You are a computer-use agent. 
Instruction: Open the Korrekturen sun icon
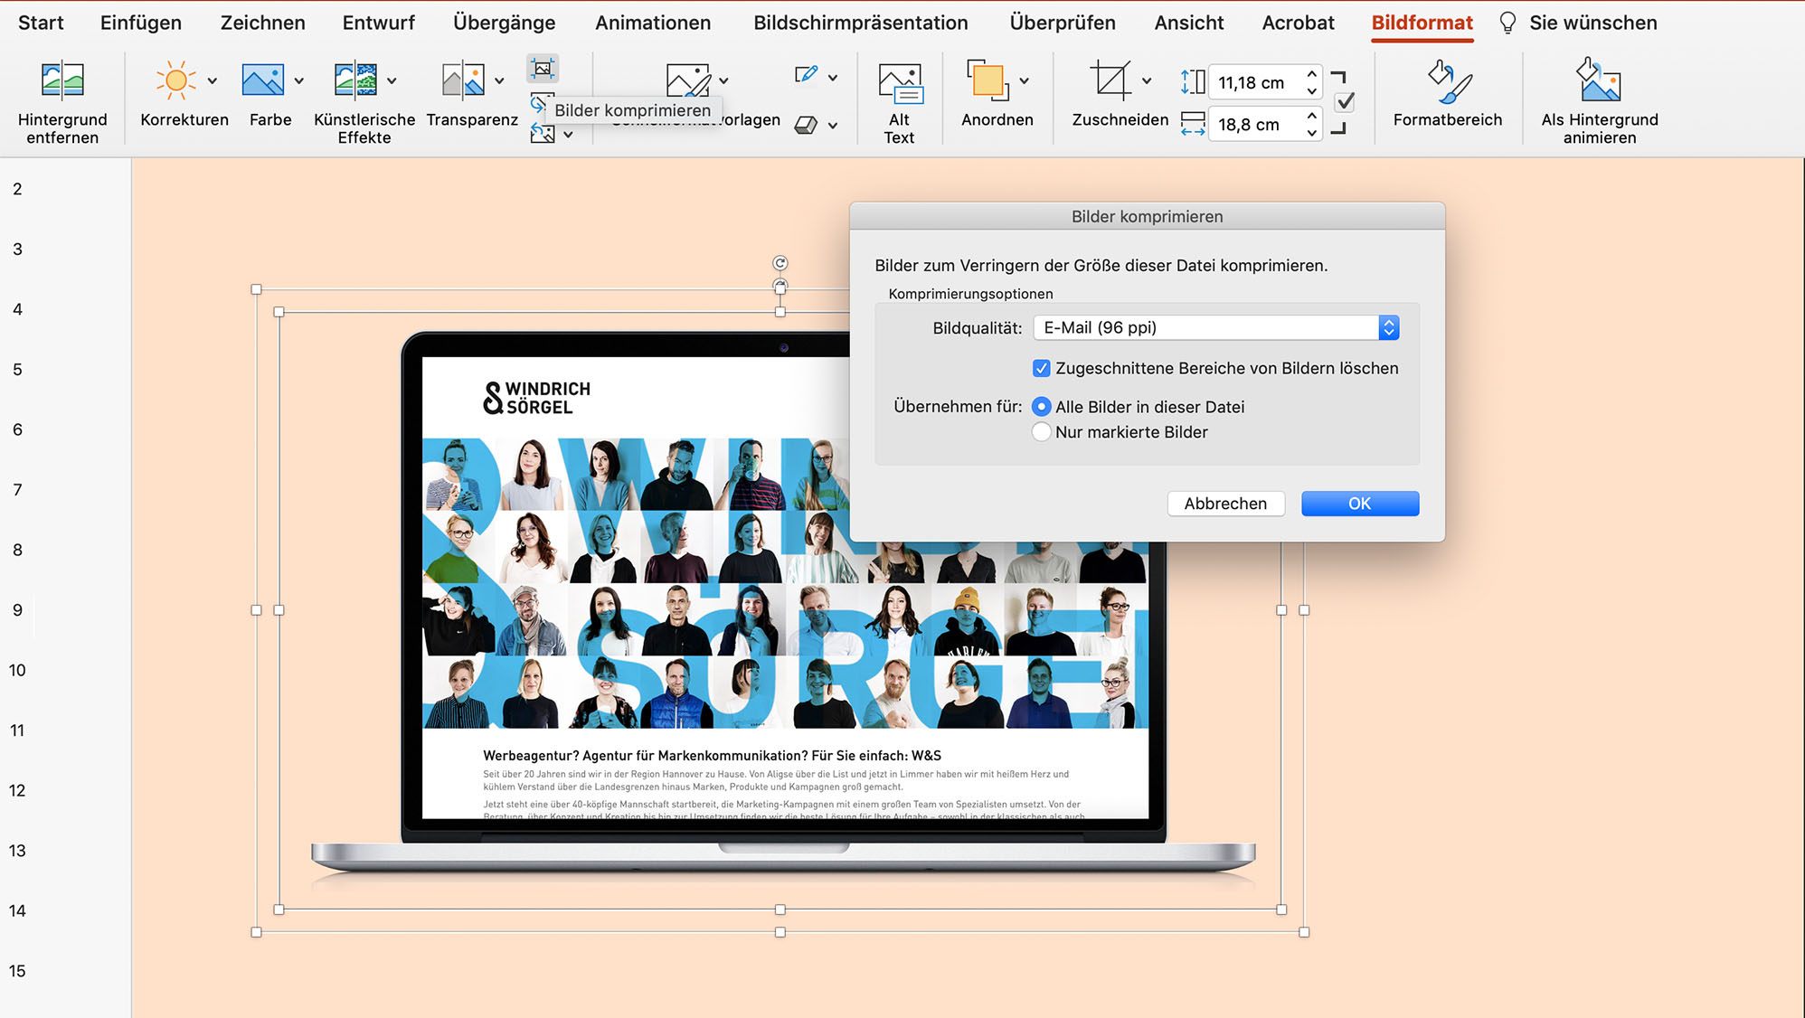tap(175, 80)
